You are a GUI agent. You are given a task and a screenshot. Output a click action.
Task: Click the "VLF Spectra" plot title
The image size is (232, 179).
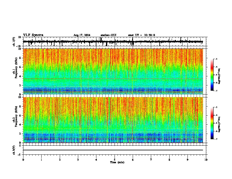[x=33, y=35]
